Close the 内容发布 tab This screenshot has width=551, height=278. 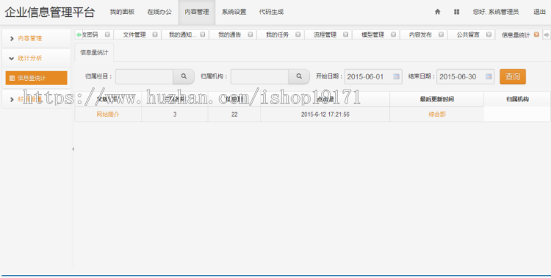(441, 34)
